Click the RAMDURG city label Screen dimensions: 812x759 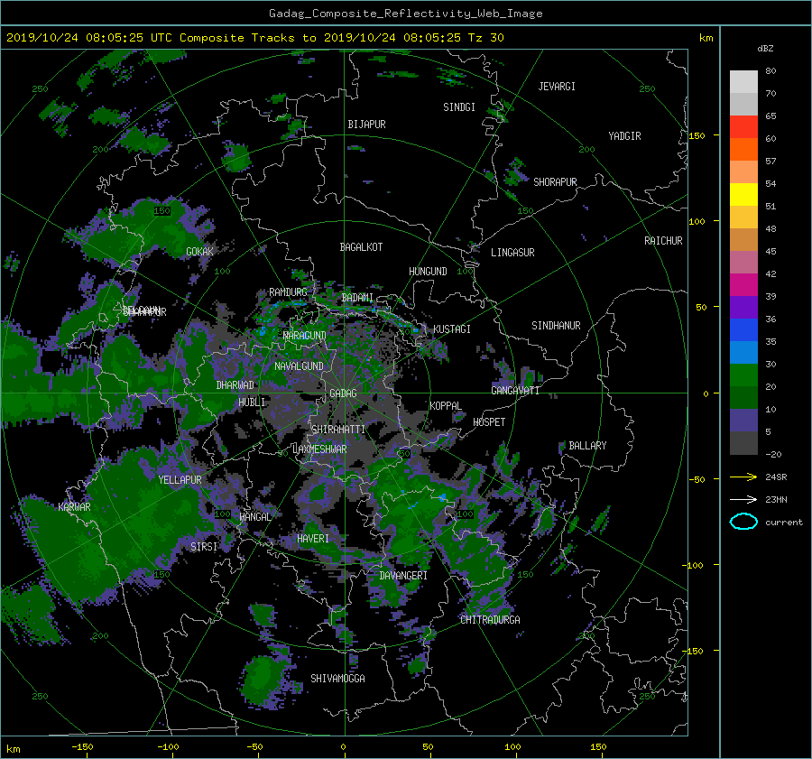pyautogui.click(x=288, y=292)
